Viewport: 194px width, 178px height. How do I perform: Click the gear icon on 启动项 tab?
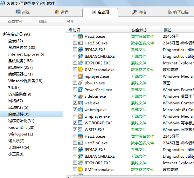tap(94, 12)
